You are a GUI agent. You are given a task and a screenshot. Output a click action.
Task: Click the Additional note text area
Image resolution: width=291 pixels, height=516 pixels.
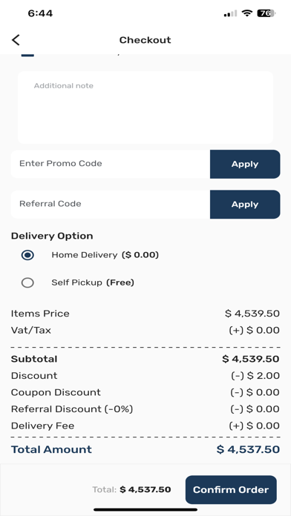click(x=145, y=107)
